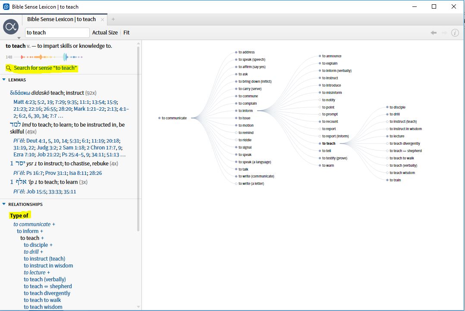Click the Bible Sense Lexicon alpha resource icon
Viewport: 465px width, 311px height.
(11, 27)
